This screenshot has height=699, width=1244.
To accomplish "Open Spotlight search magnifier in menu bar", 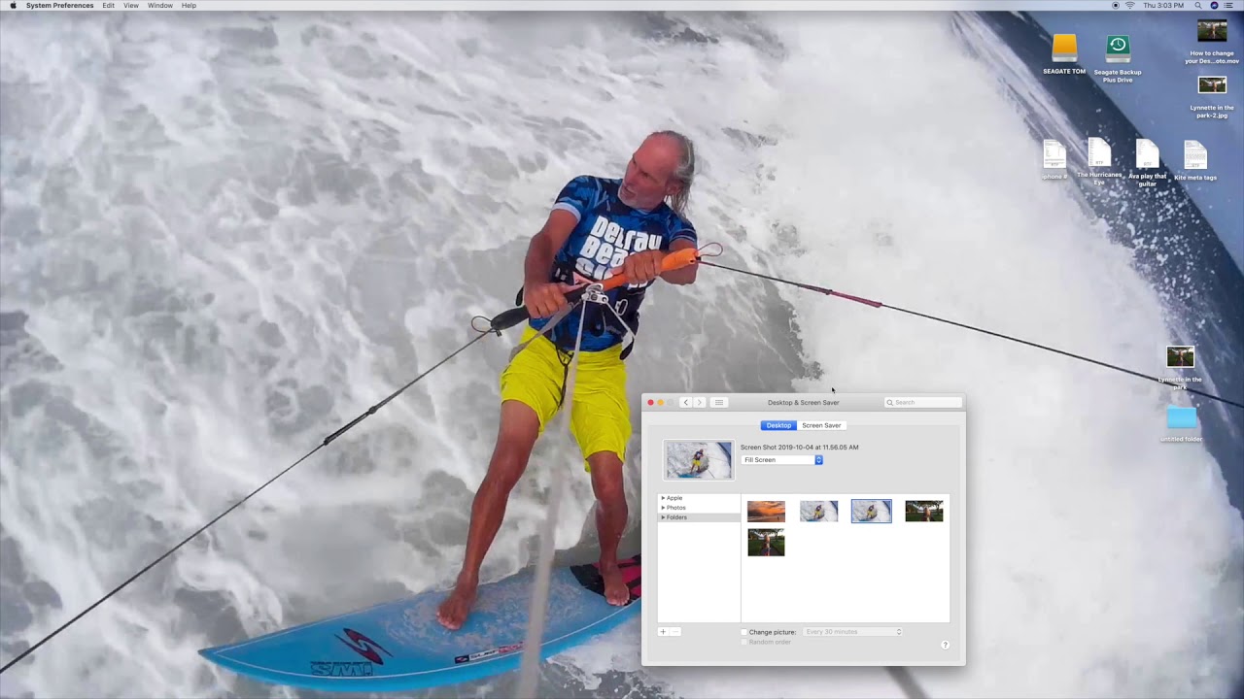I will [1198, 5].
